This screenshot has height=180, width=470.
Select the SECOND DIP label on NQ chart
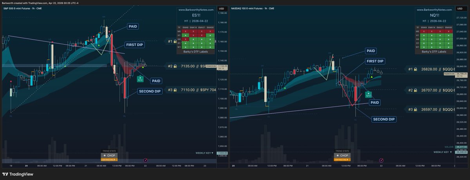[383, 119]
